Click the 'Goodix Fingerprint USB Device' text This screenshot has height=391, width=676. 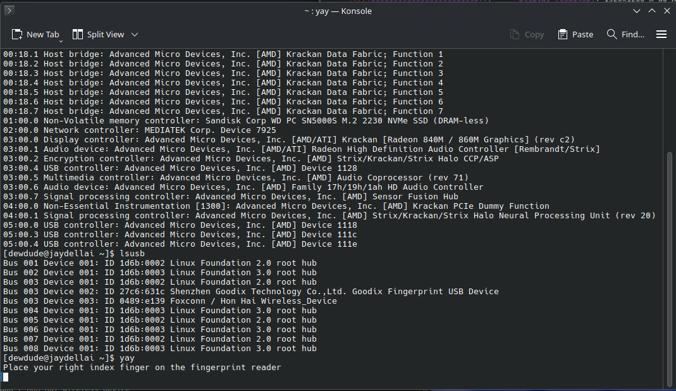(425, 291)
